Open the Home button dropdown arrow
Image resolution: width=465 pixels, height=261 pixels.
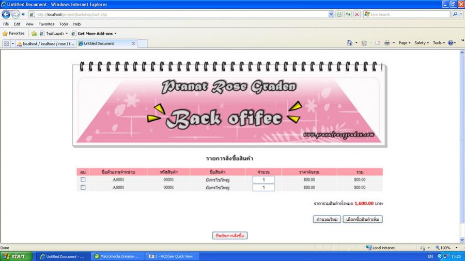(x=357, y=43)
